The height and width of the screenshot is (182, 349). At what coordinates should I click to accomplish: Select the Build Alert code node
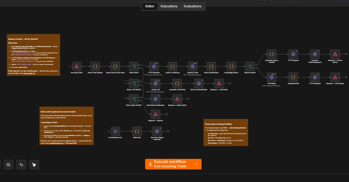[x=137, y=131]
